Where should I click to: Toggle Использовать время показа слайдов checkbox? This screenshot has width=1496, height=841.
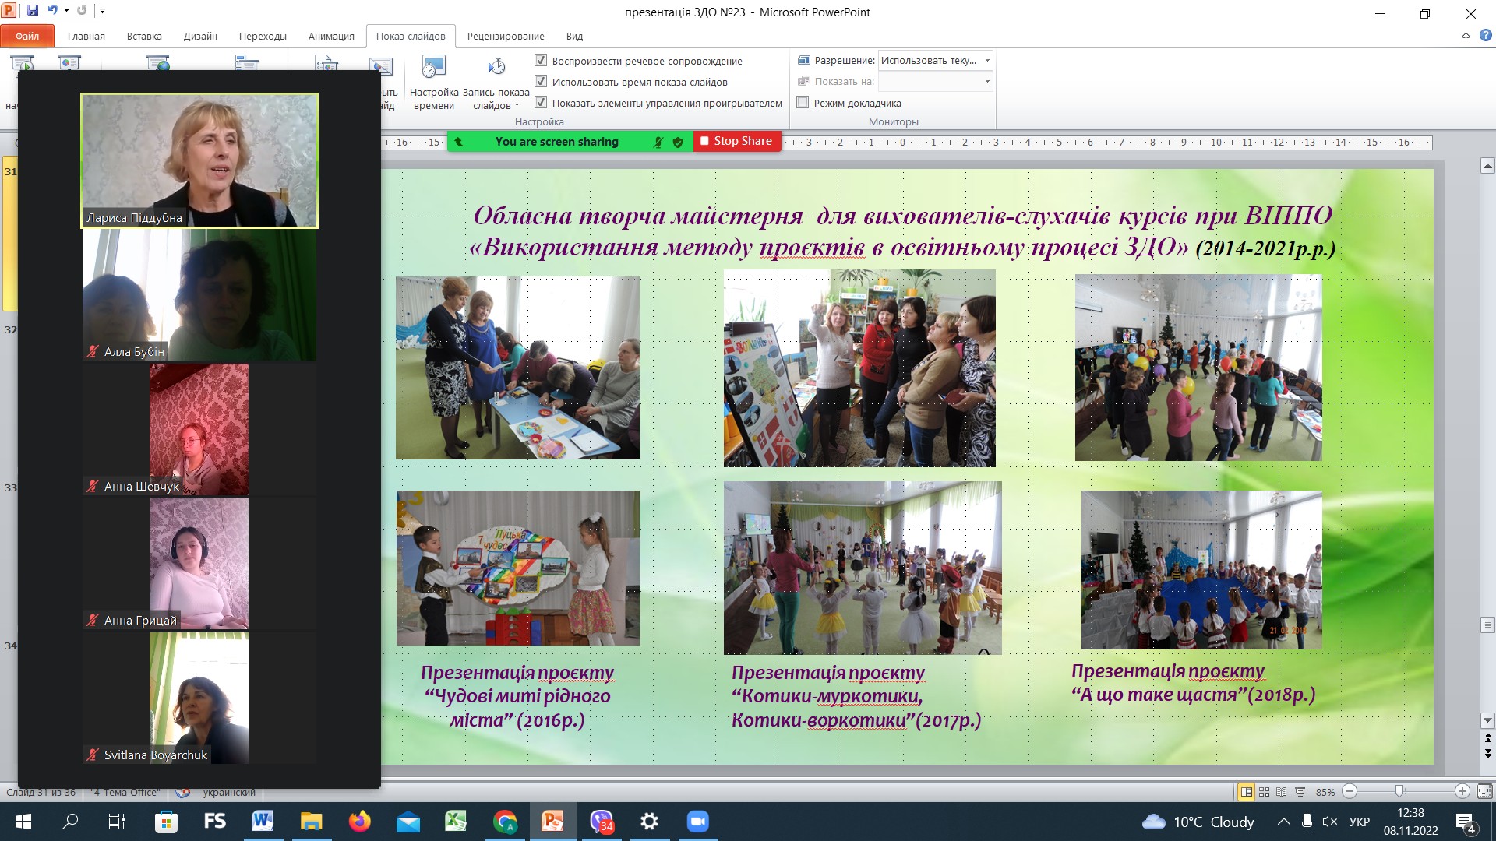coord(541,81)
